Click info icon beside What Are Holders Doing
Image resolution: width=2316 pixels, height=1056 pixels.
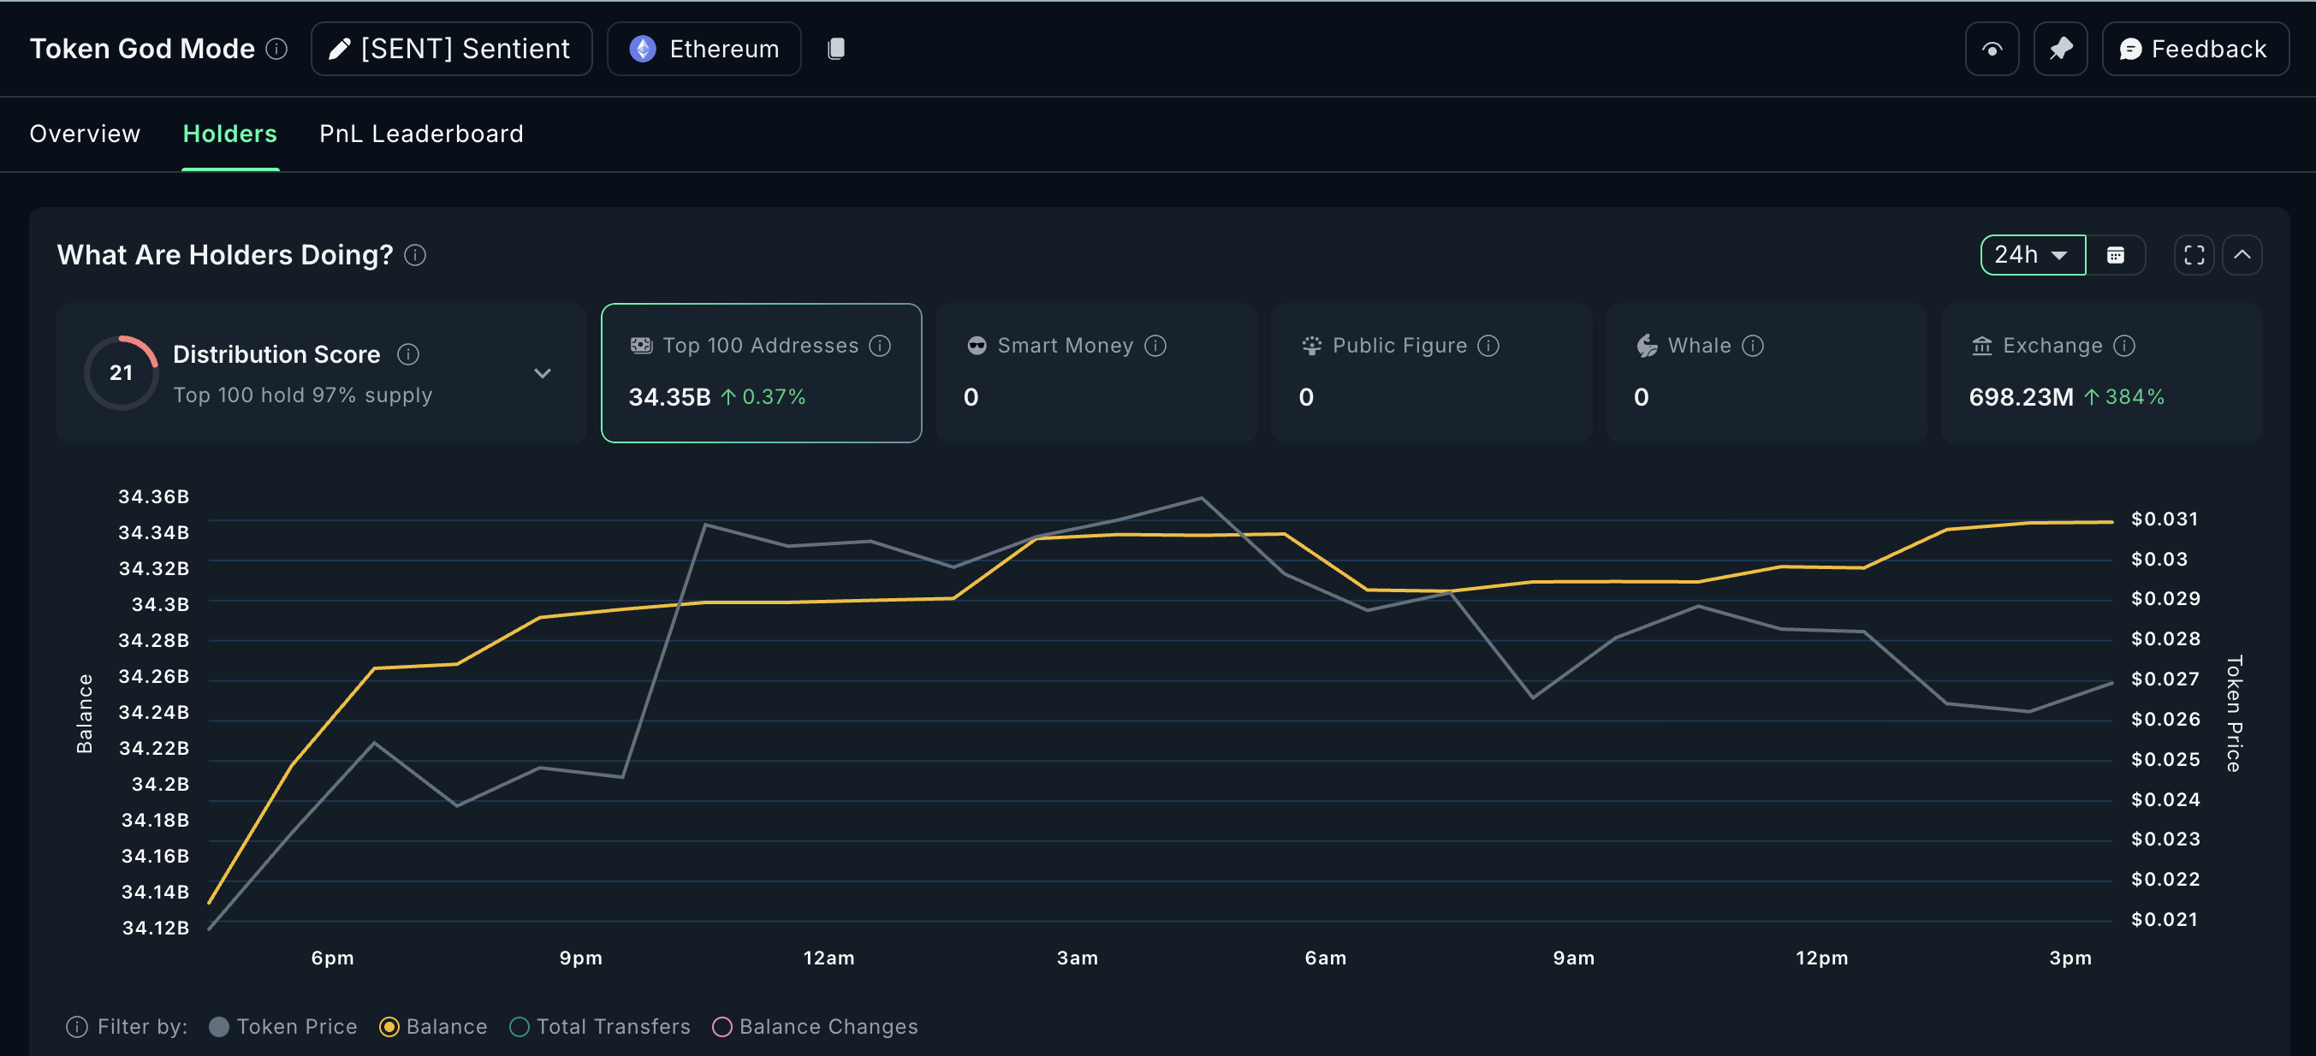click(x=415, y=255)
